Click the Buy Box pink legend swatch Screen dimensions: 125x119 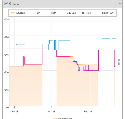coord(63,13)
